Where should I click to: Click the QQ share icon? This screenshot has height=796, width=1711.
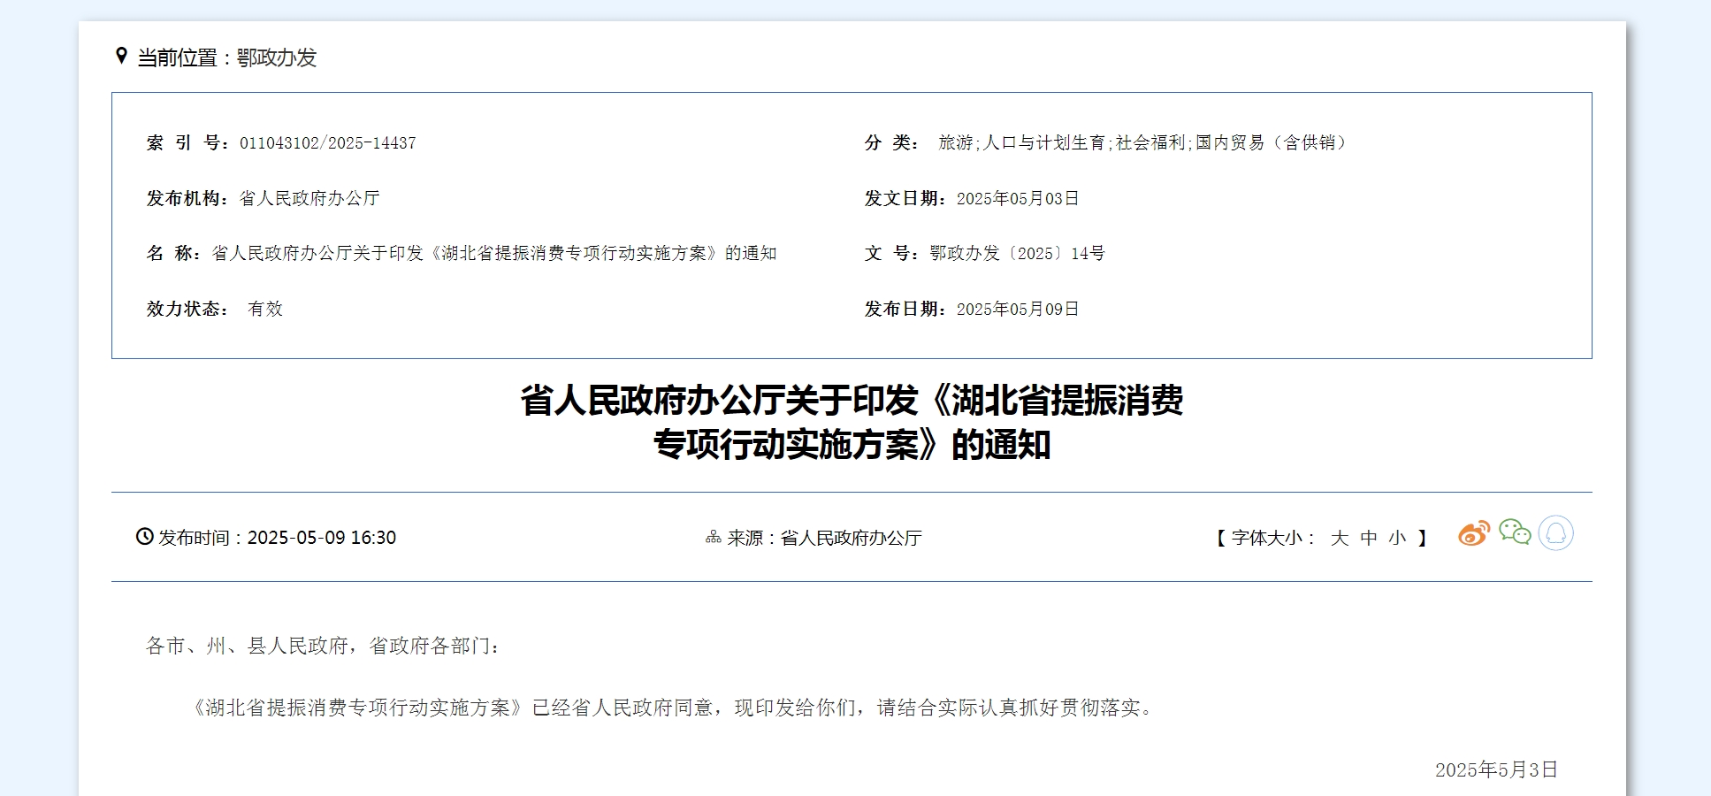point(1555,533)
